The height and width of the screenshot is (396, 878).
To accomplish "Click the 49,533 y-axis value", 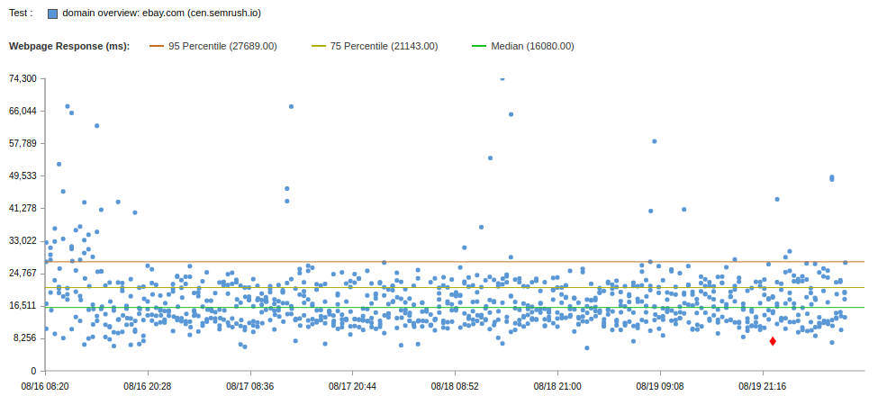I will 23,175.
